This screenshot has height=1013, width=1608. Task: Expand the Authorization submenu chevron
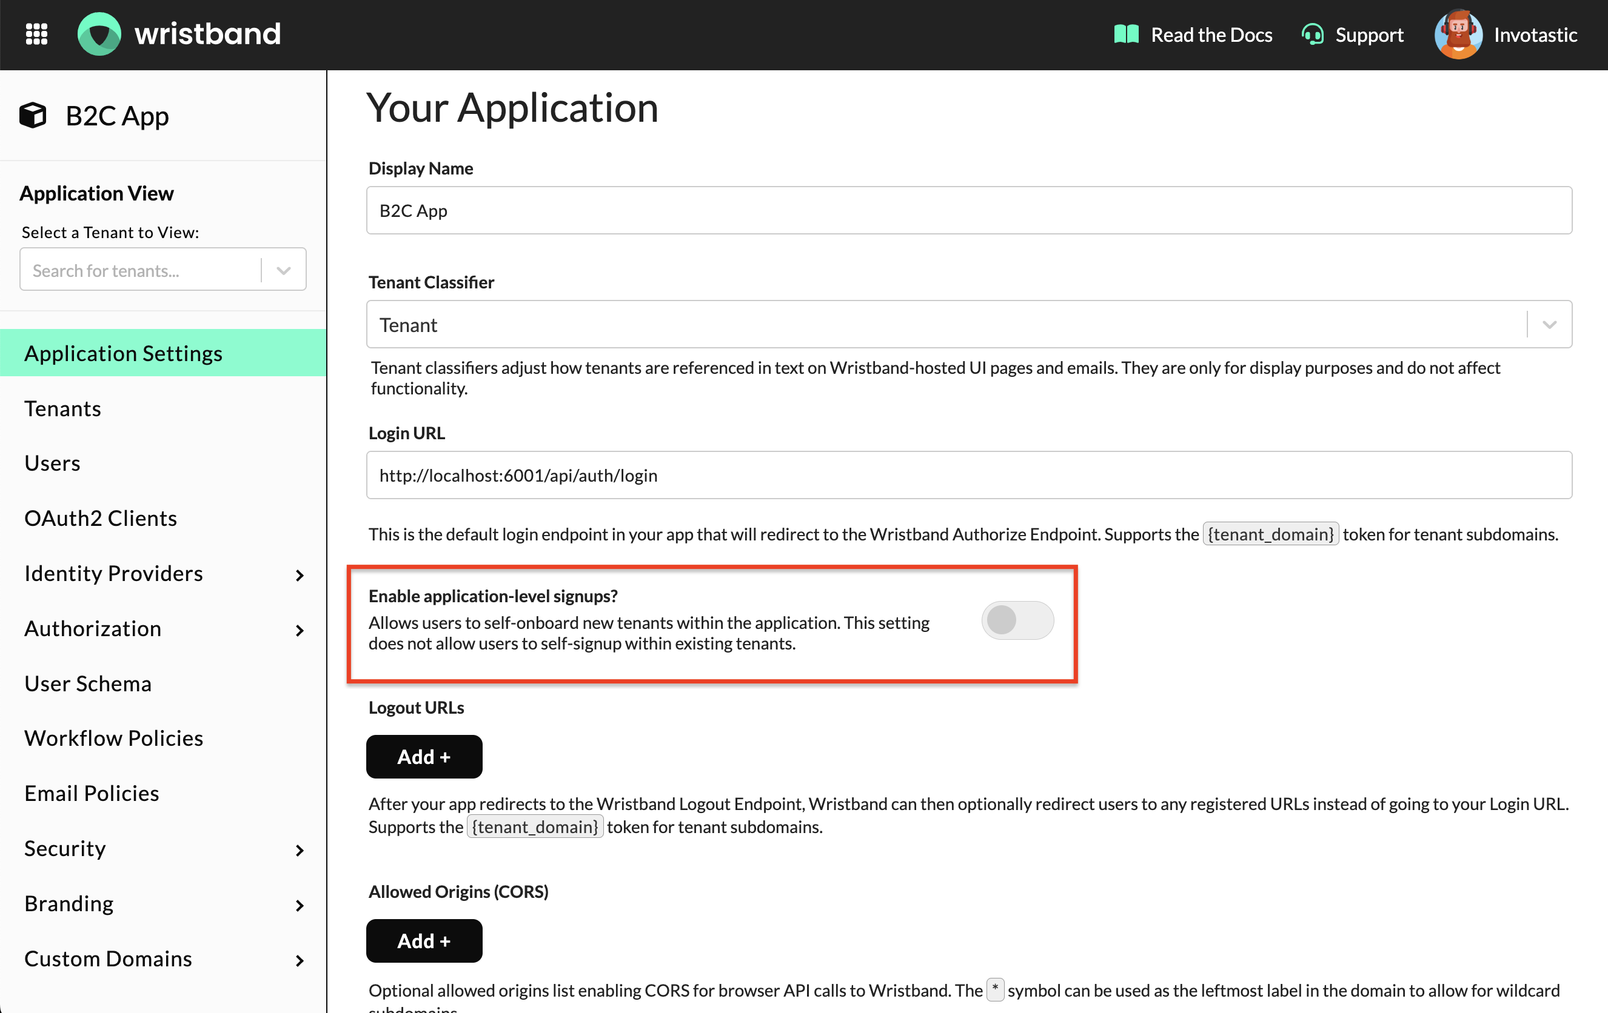point(299,629)
